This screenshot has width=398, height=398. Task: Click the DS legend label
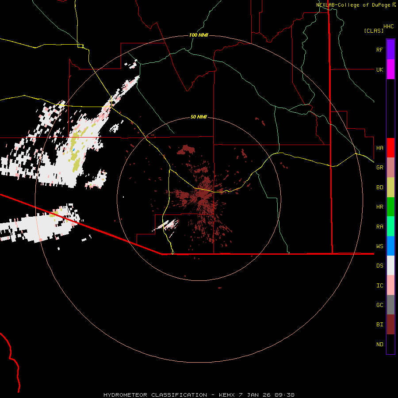379,265
